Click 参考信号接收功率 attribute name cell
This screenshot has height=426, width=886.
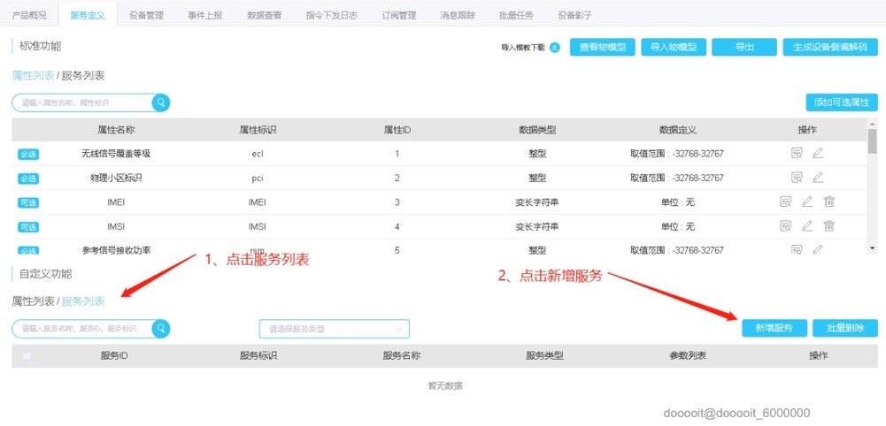click(116, 249)
